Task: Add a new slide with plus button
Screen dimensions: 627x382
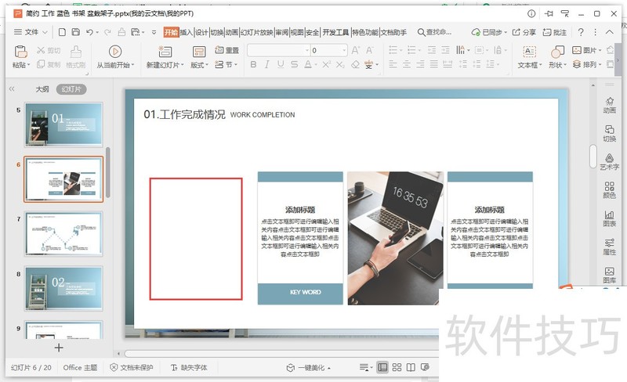Action: coord(59,348)
